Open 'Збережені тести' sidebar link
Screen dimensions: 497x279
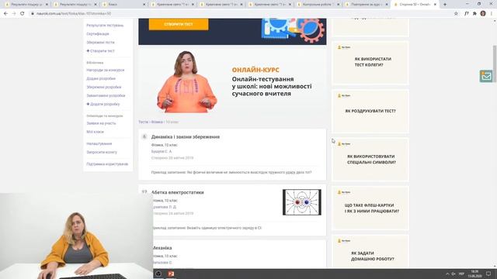(100, 43)
